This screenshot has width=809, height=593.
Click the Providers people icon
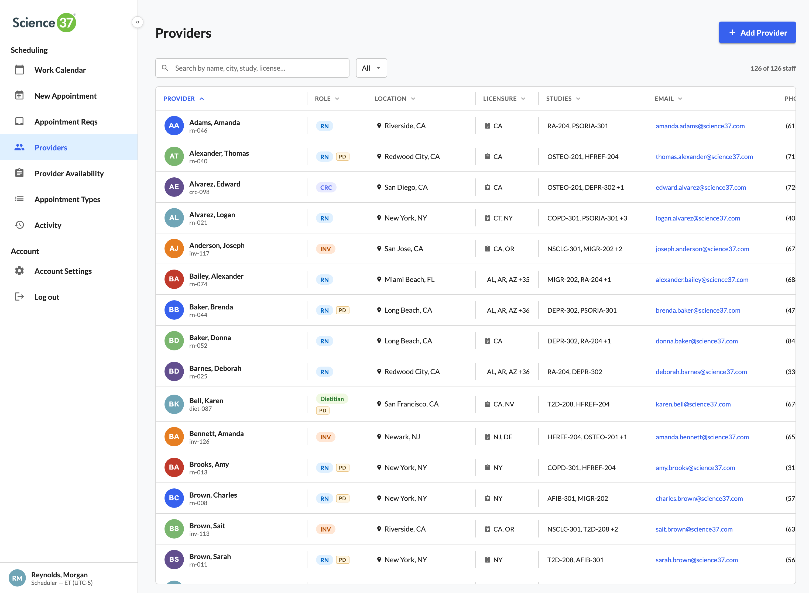pos(19,147)
